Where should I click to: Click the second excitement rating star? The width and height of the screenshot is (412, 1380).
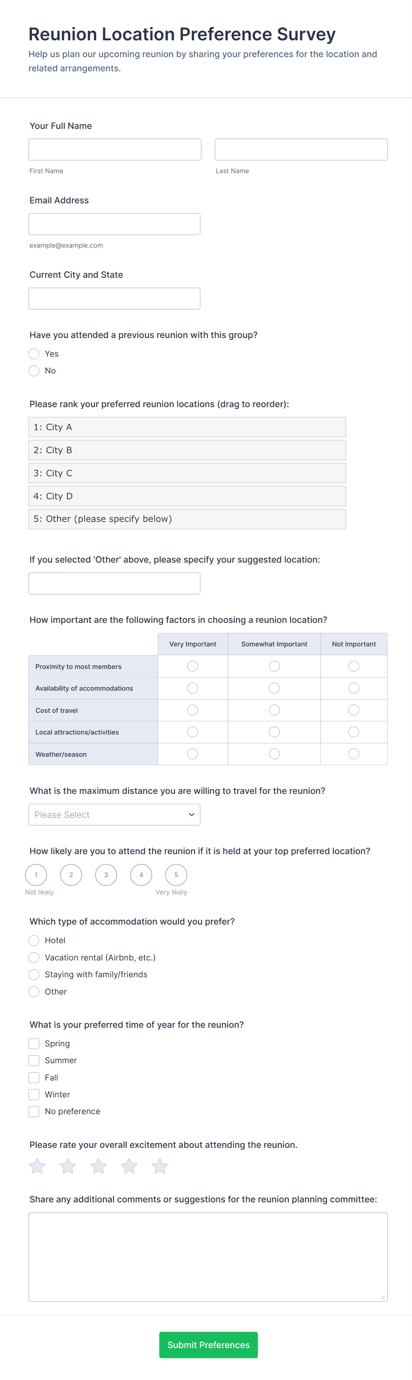click(68, 1166)
